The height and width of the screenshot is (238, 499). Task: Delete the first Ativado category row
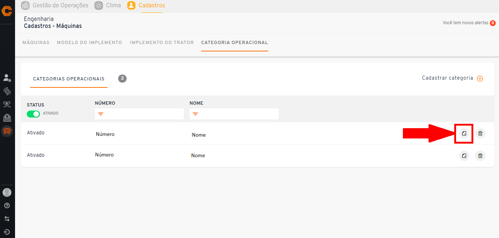tap(480, 133)
